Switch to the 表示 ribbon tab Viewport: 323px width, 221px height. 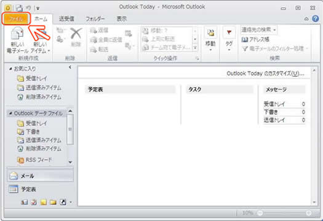coord(122,19)
